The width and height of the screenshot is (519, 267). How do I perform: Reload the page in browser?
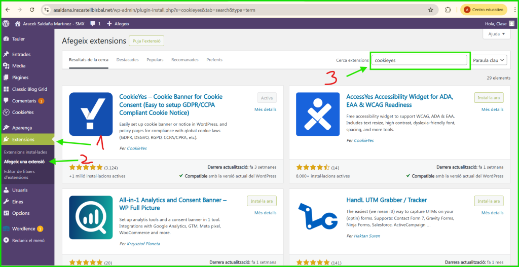coord(32,10)
